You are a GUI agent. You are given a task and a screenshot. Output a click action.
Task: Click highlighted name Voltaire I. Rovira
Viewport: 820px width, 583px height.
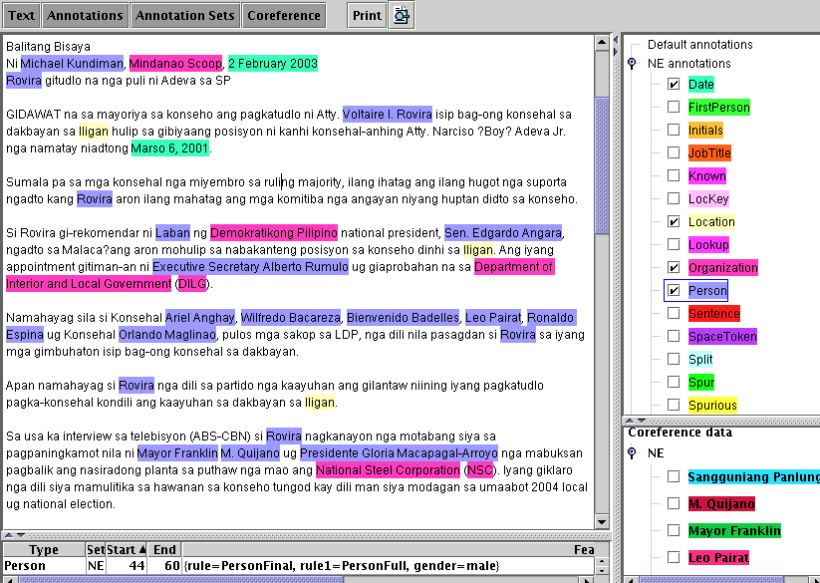(388, 115)
